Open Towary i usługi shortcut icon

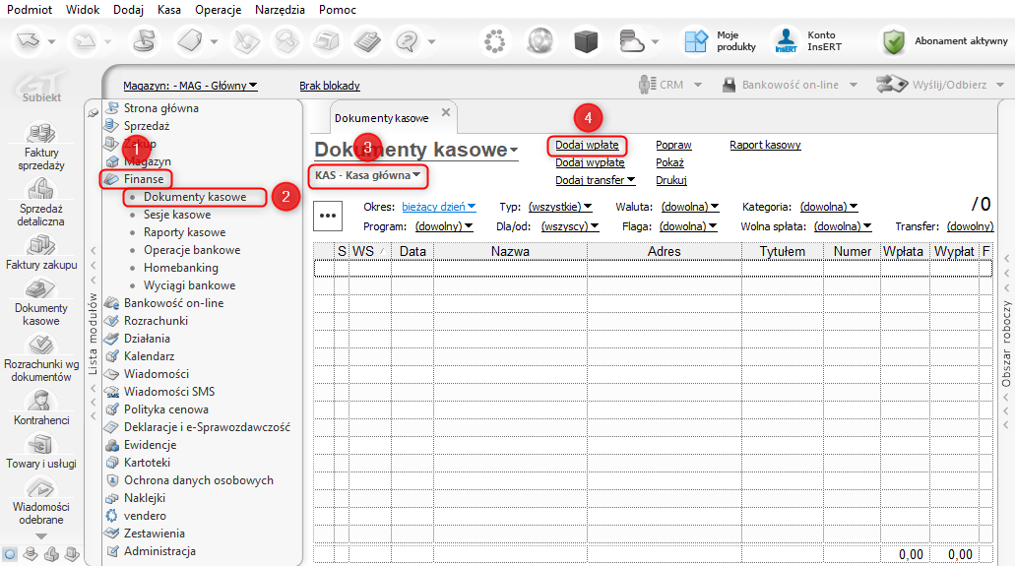tap(40, 444)
